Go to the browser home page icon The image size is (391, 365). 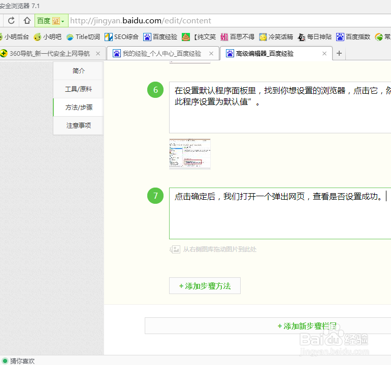point(27,21)
